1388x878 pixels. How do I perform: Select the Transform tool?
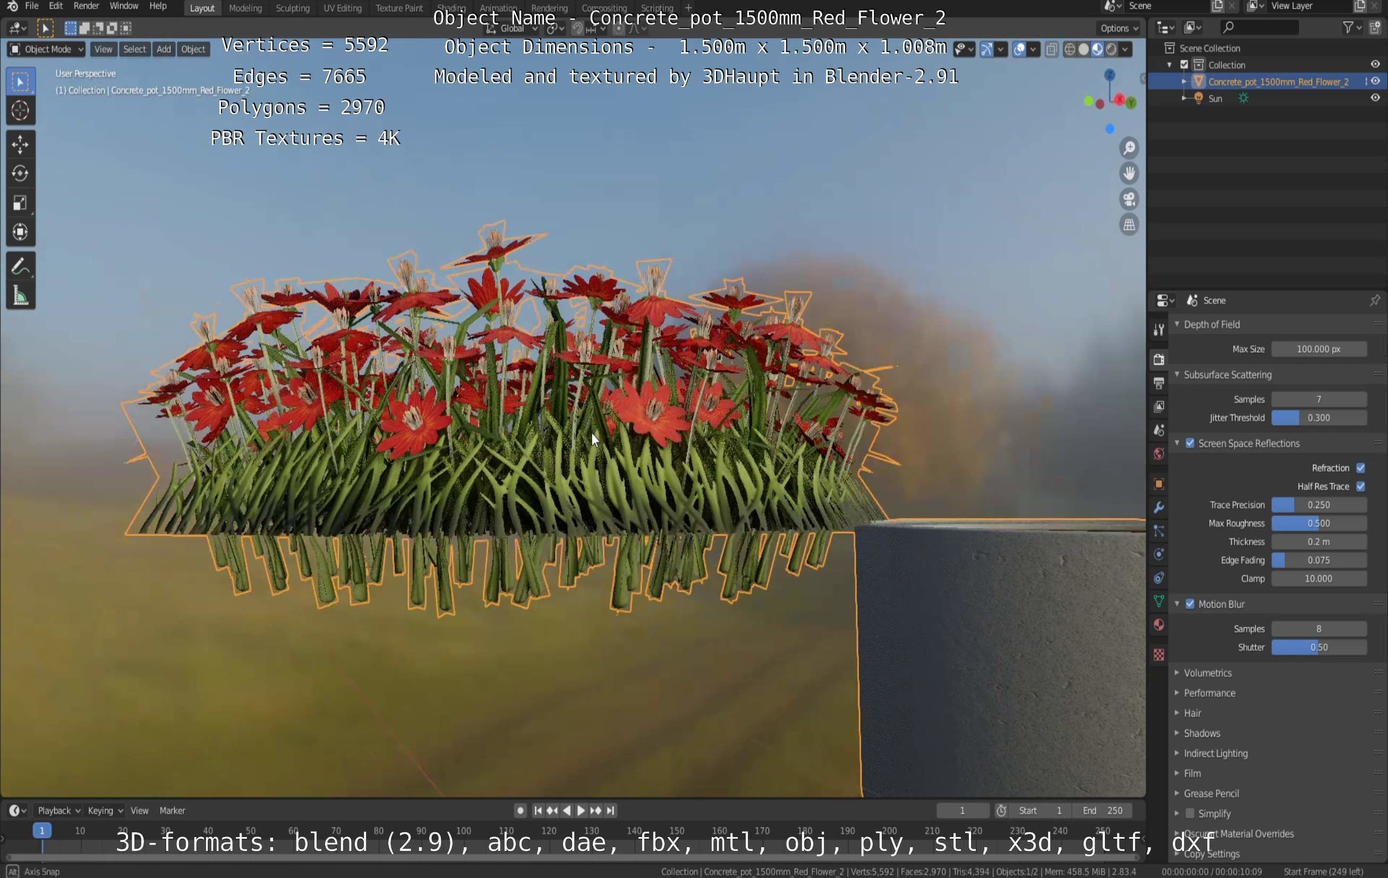coord(20,232)
